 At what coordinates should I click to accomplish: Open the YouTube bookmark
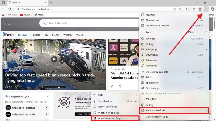pyautogui.click(x=26, y=15)
